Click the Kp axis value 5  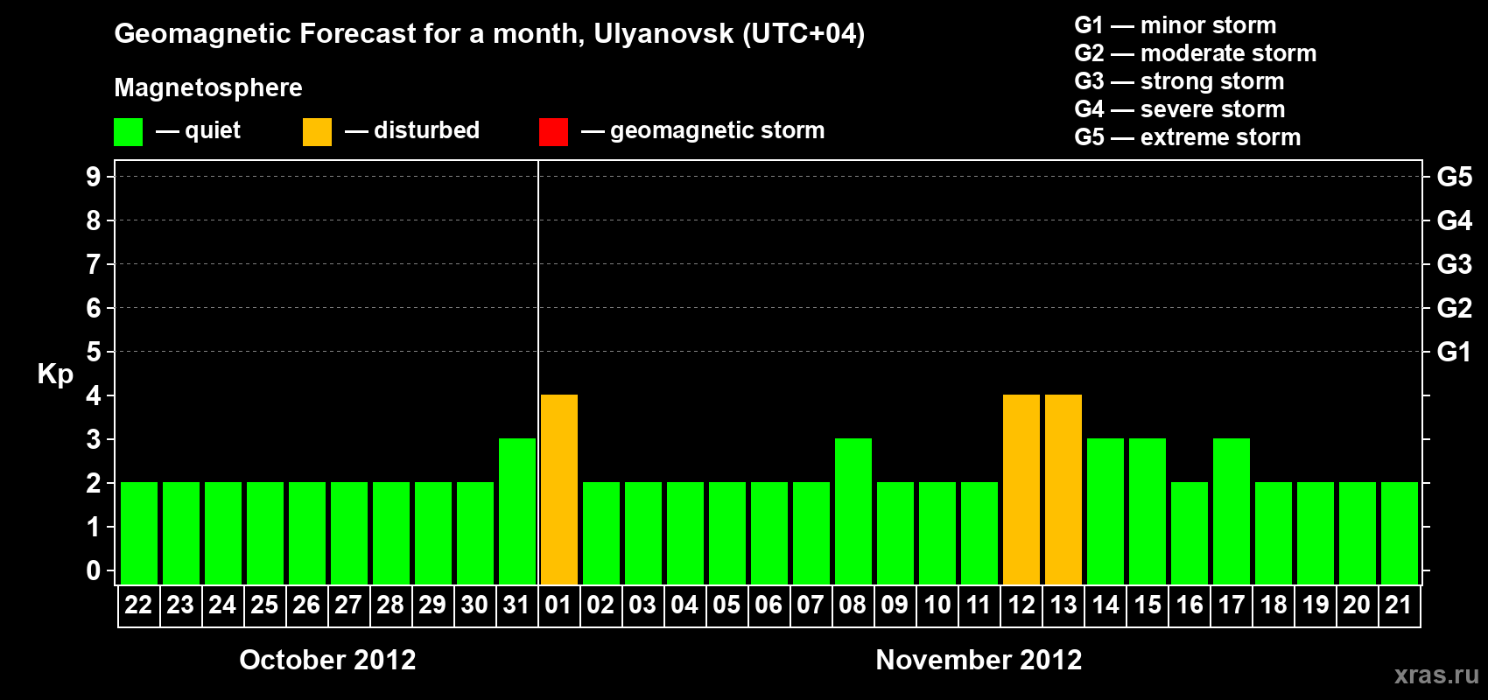pyautogui.click(x=94, y=352)
